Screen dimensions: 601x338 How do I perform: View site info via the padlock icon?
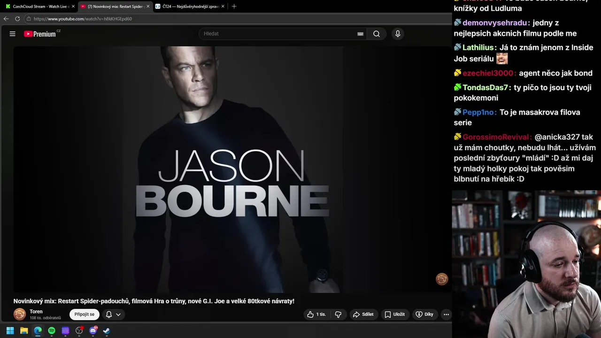[29, 19]
